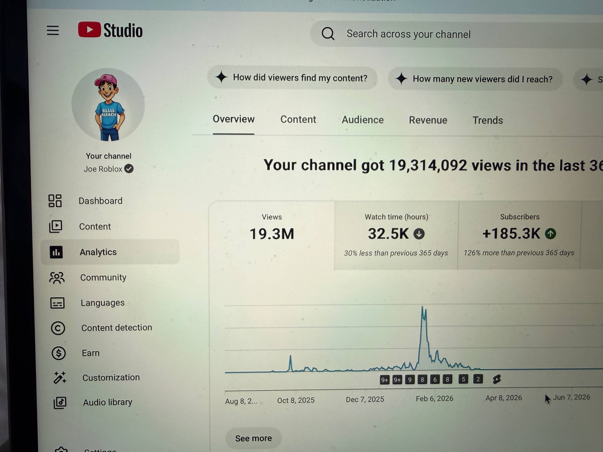The image size is (603, 452).
Task: Click the 'Your channel' label
Action: [x=109, y=156]
